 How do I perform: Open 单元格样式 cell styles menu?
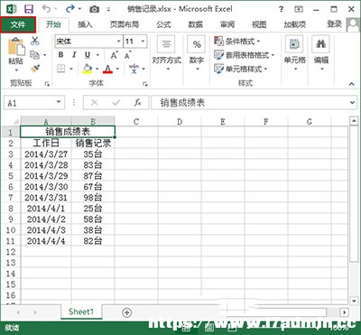click(241, 69)
